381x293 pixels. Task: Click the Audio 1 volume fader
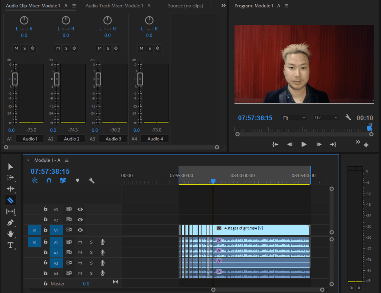(x=15, y=79)
